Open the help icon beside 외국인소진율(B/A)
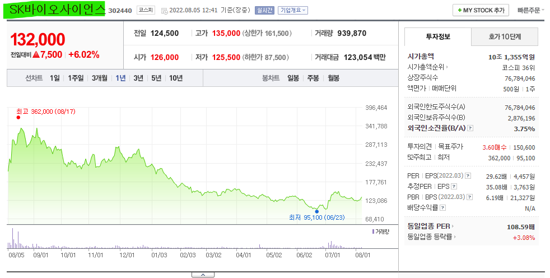The image size is (550, 278). 470,128
